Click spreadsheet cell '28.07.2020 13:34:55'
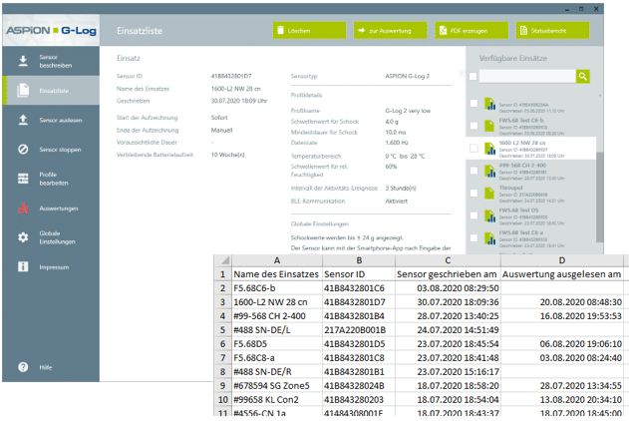The height and width of the screenshot is (421, 629). tap(562, 386)
